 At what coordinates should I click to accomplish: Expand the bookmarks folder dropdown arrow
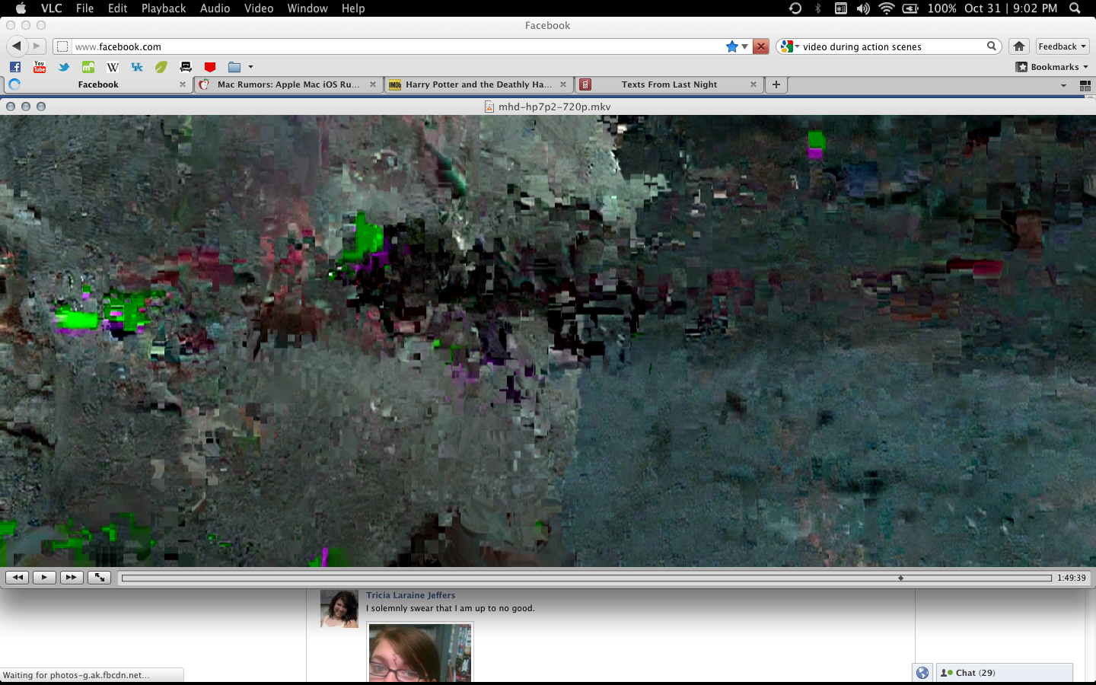[x=250, y=67]
